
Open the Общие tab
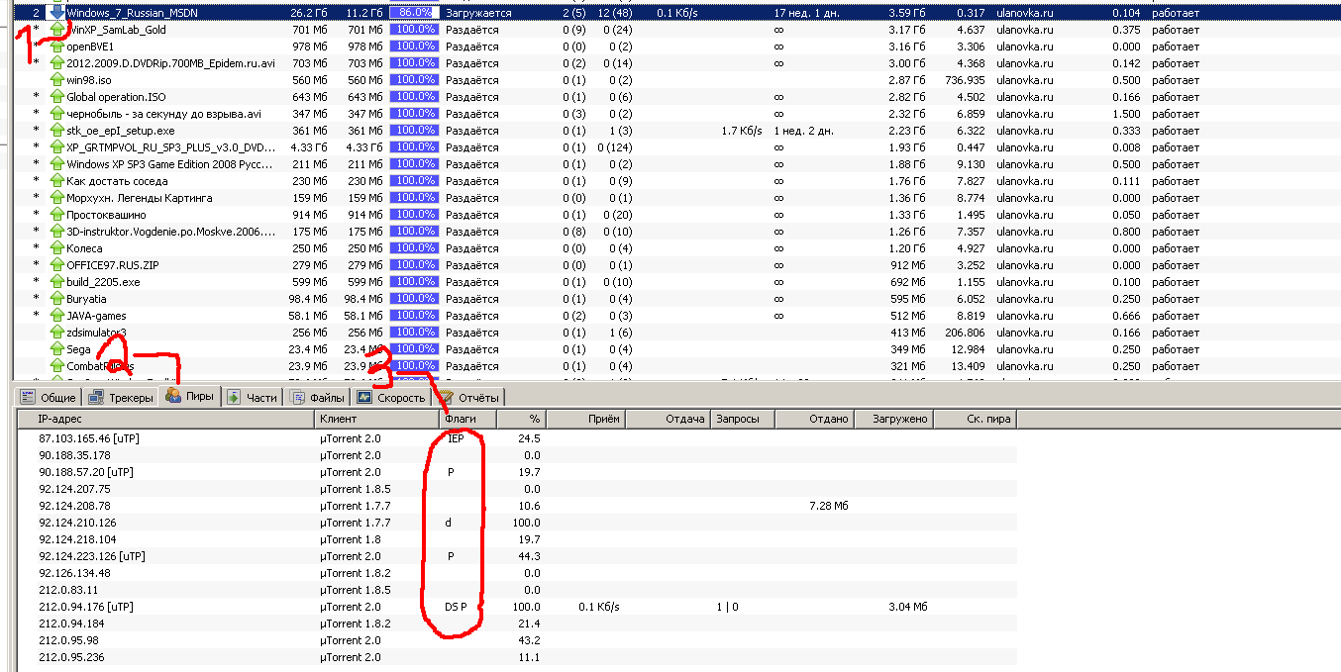50,398
